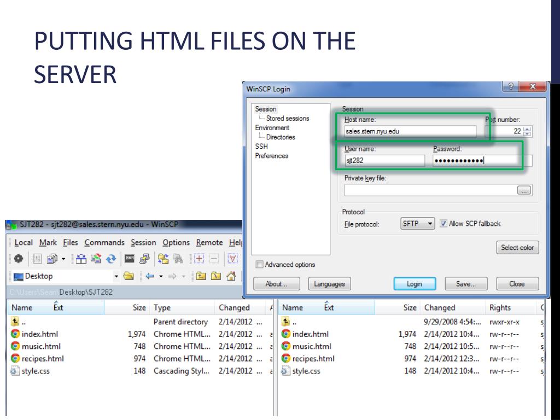560x420 pixels.
Task: Open the Options menu
Action: (x=176, y=242)
